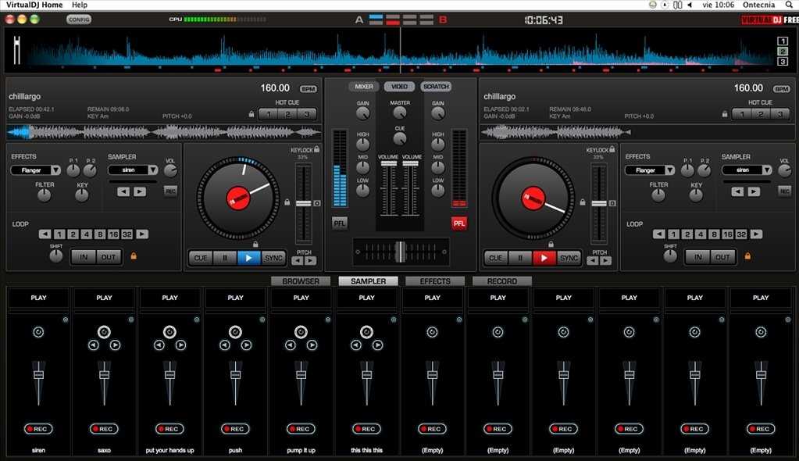The width and height of the screenshot is (799, 461).
Task: Play the right deck
Action: click(x=544, y=258)
